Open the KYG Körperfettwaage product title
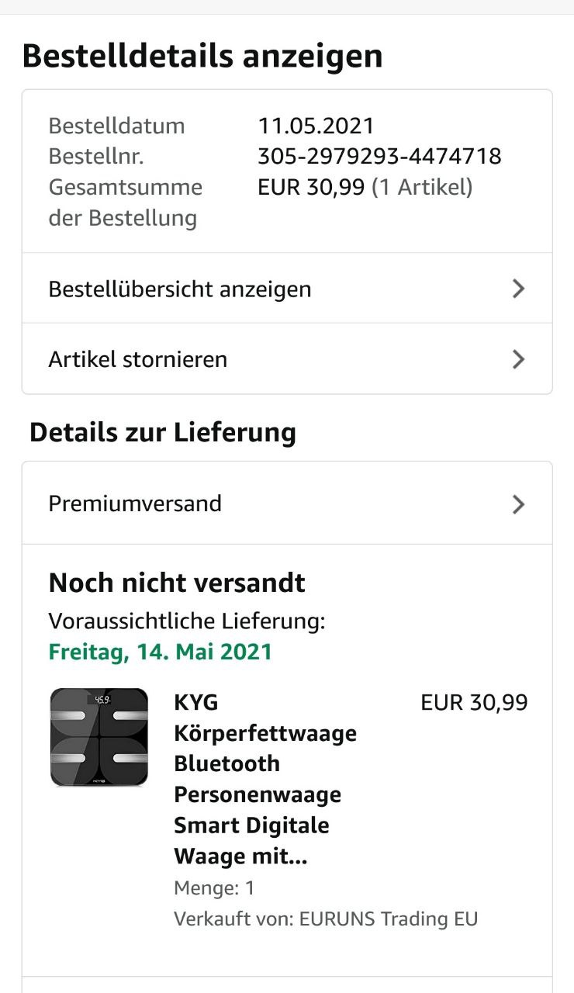 [x=265, y=780]
